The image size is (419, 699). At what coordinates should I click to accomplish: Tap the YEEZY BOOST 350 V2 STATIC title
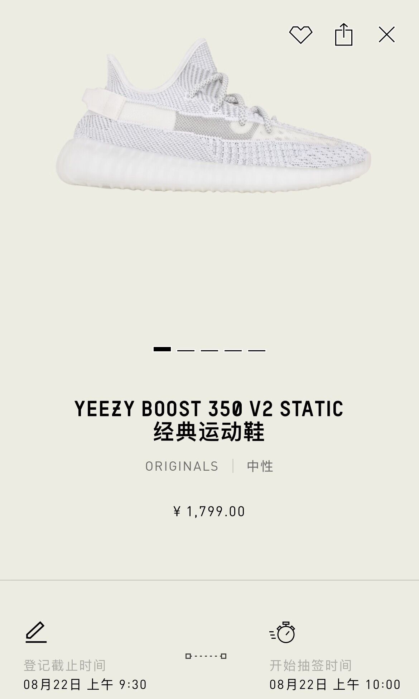pos(209,409)
